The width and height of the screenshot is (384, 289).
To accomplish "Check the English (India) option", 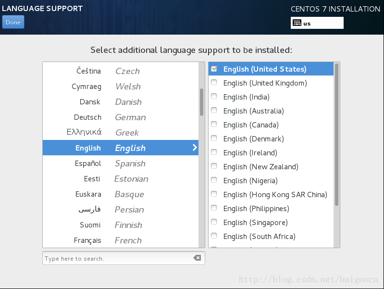I will [214, 97].
